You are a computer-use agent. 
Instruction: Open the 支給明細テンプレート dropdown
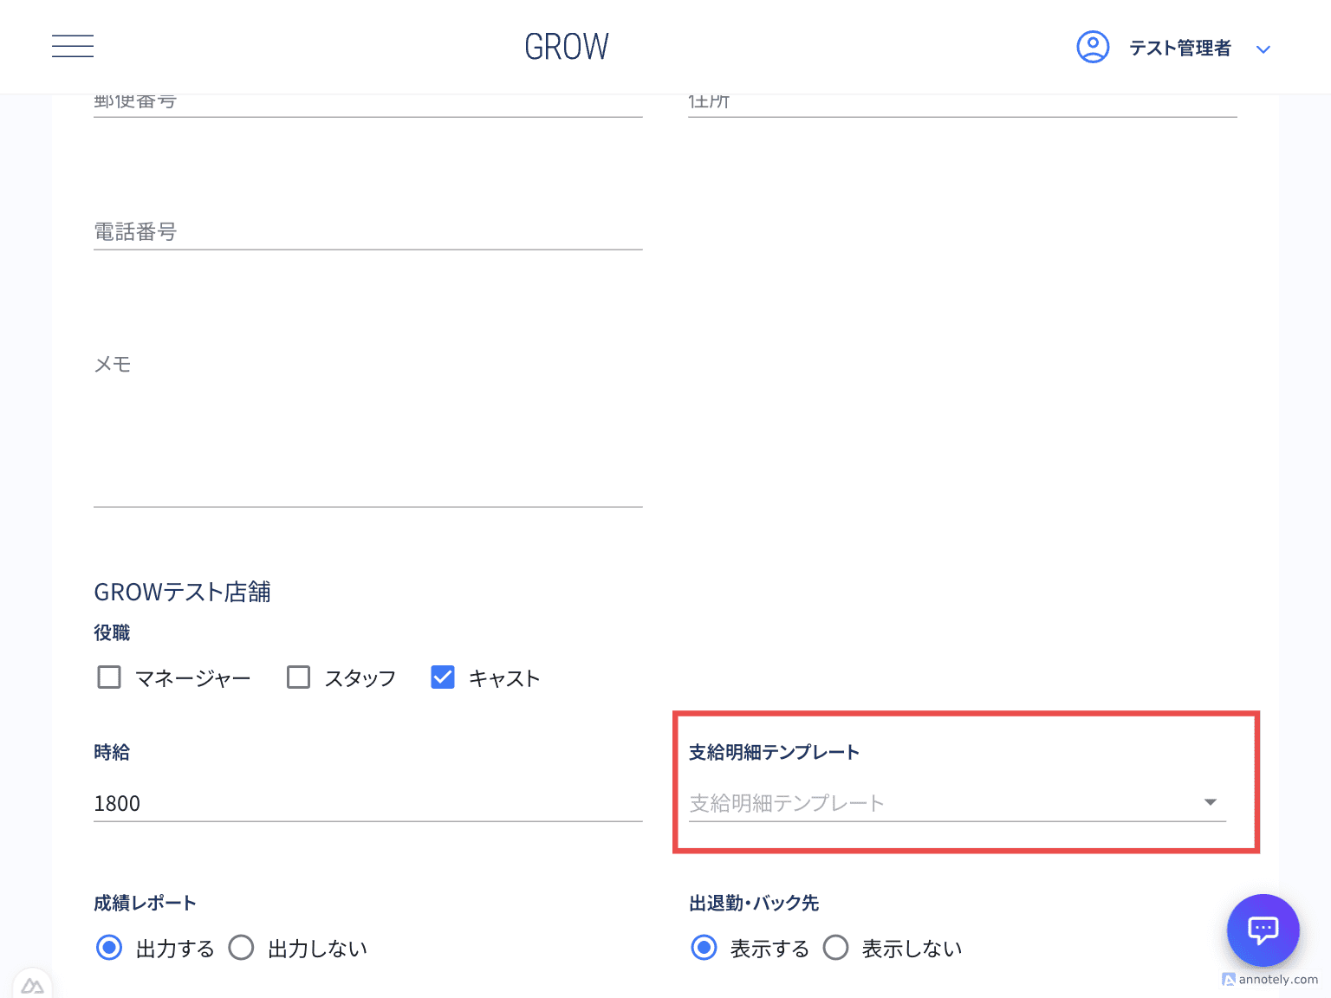tap(953, 803)
